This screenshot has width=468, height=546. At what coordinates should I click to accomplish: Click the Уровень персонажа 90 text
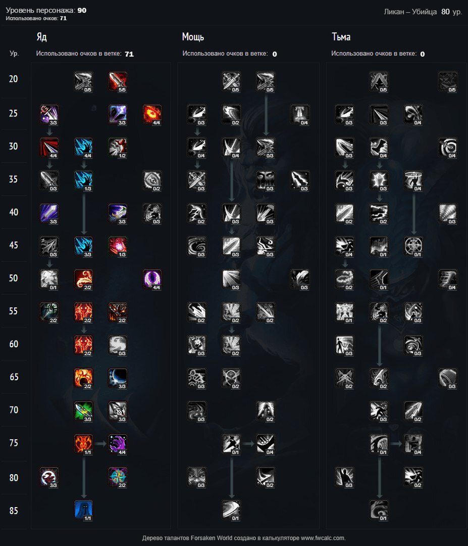(46, 10)
